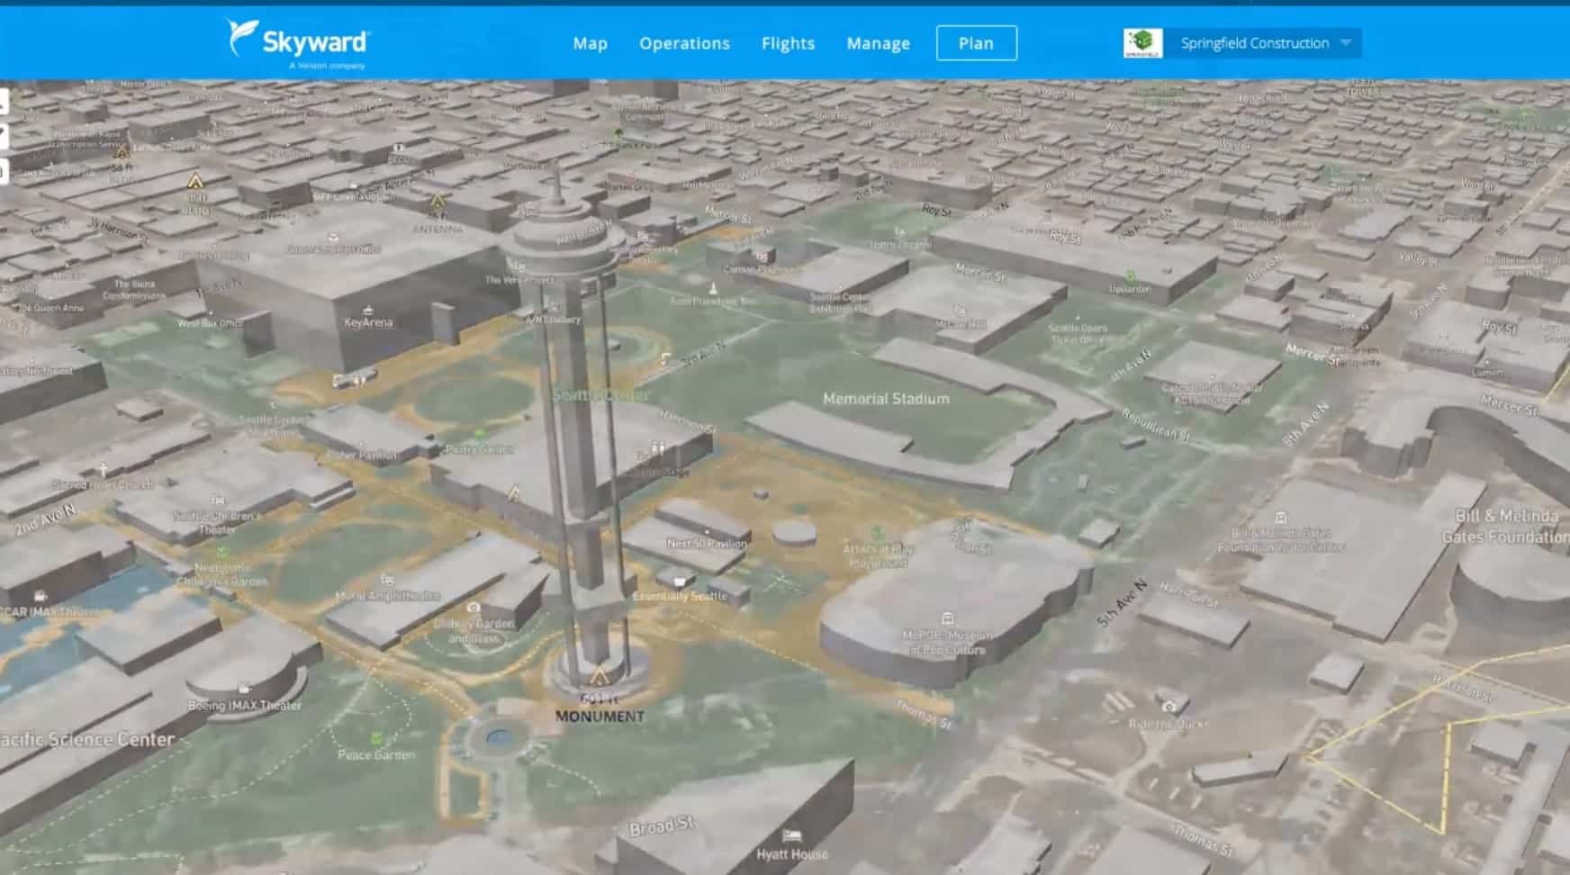Image resolution: width=1570 pixels, height=875 pixels.
Task: Click the Gates Foundation Visitor Center icon
Action: [x=1280, y=518]
